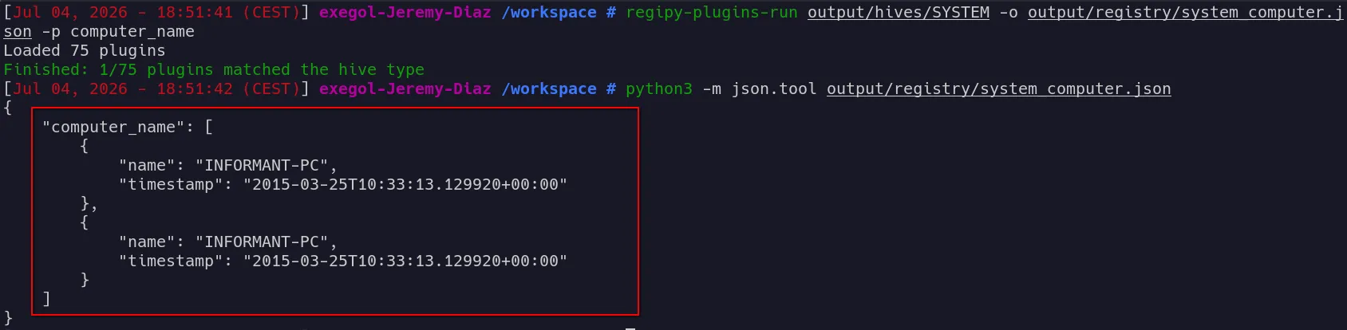
Task: Click the second "INFORMANT-PC" name value
Action: (x=262, y=242)
